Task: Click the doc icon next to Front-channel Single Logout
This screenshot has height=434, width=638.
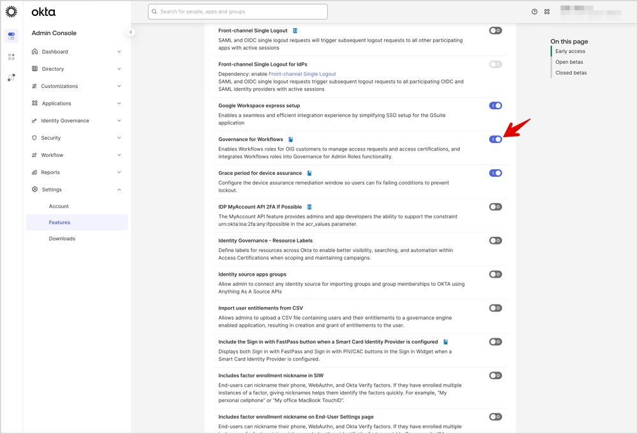Action: coord(295,31)
